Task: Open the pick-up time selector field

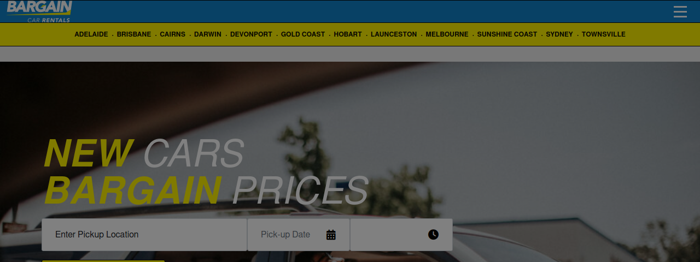Action: [x=401, y=235]
